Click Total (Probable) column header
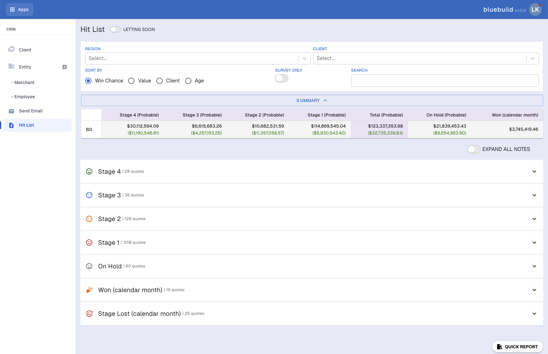Image resolution: width=548 pixels, height=354 pixels. [386, 115]
